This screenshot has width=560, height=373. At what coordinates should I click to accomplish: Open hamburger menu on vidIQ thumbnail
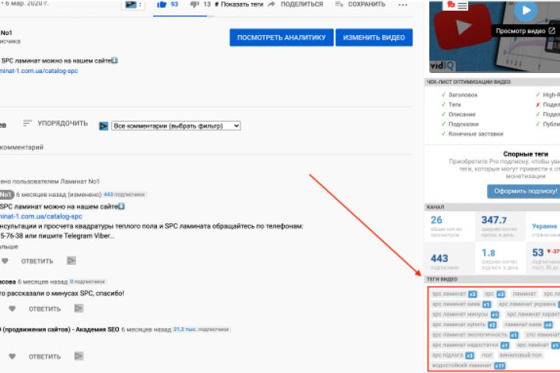pyautogui.click(x=463, y=5)
